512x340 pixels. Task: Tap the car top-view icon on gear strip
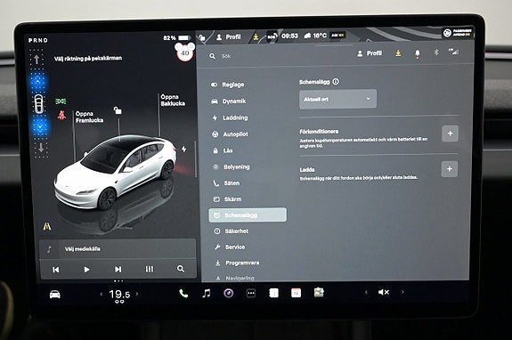38,103
